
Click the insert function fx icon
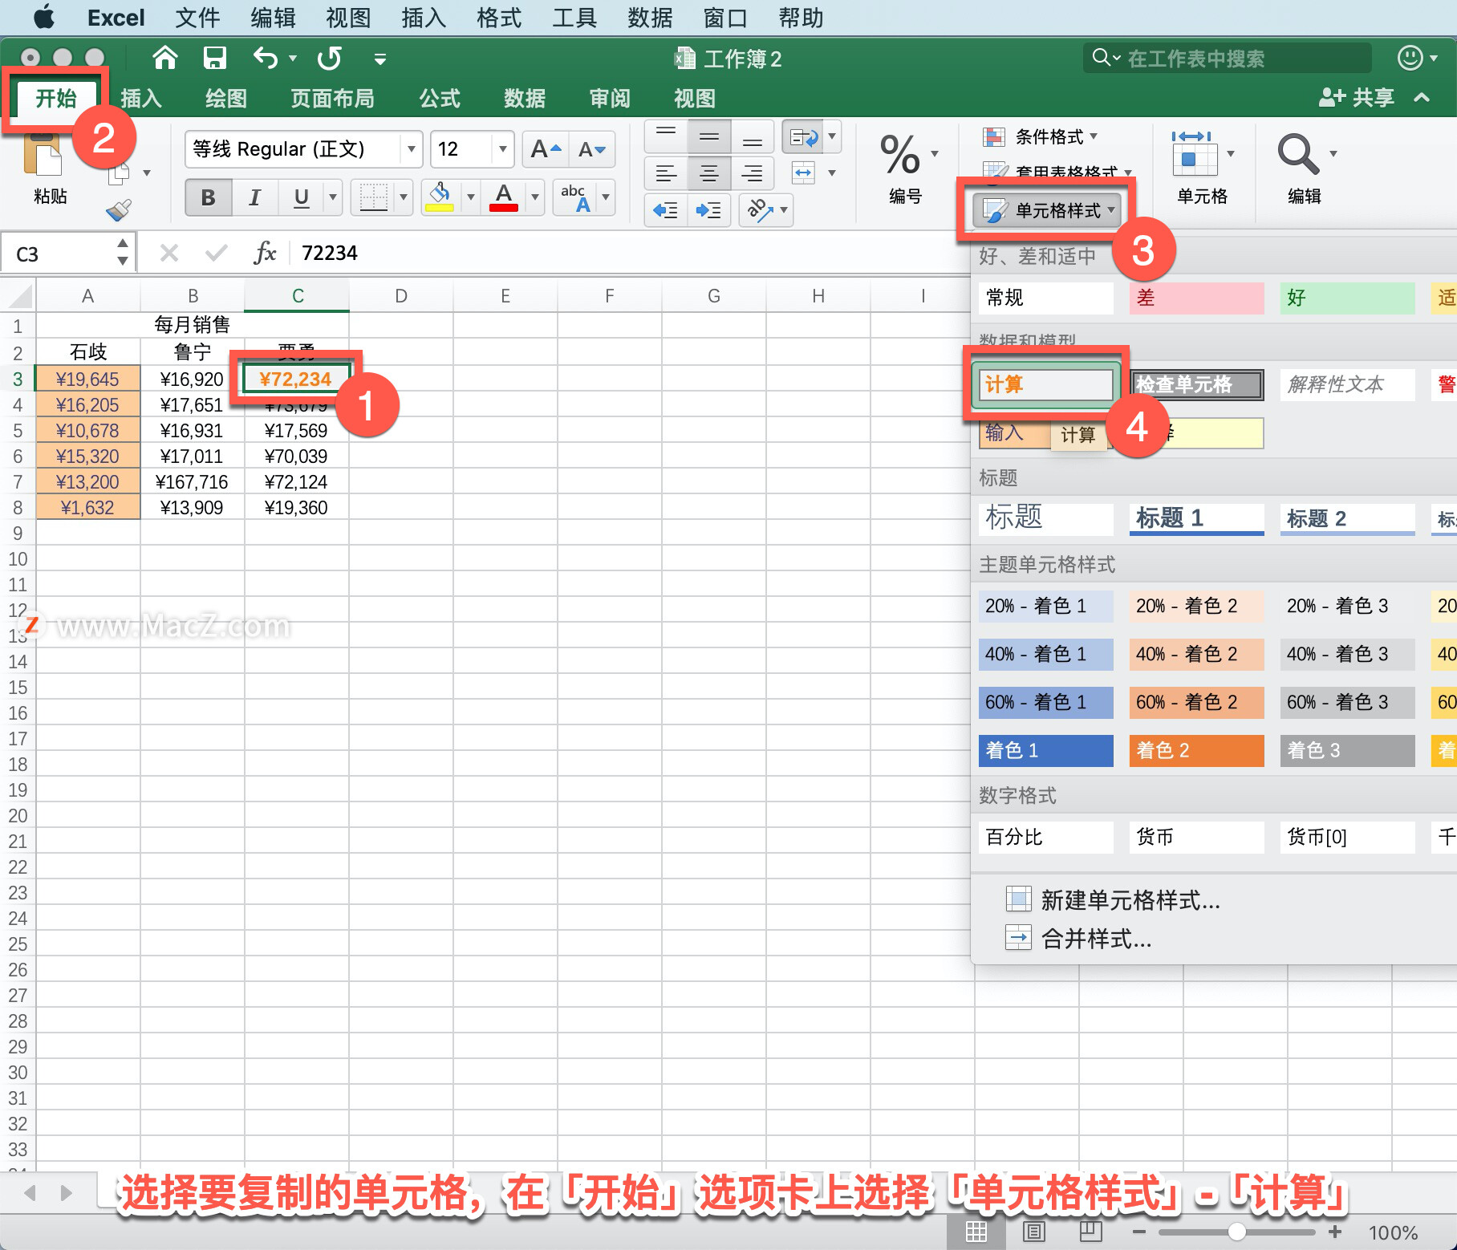point(265,254)
